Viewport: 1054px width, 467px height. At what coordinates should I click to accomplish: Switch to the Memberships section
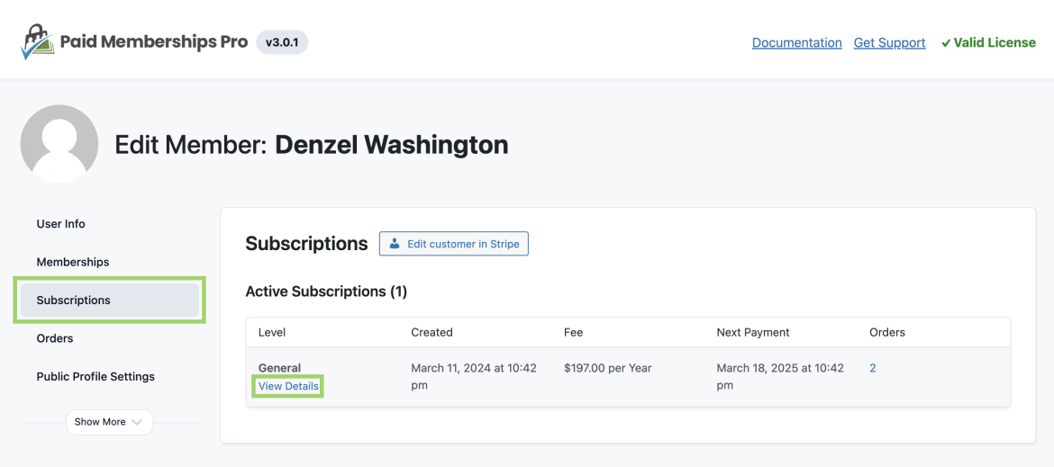73,262
